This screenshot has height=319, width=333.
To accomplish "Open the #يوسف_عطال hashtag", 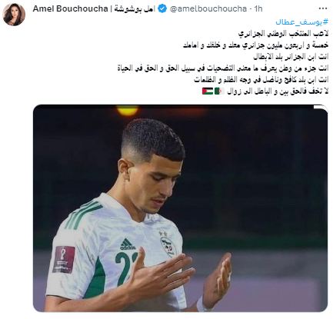I will [x=302, y=22].
